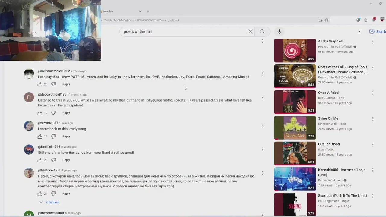Image resolution: width=386 pixels, height=217 pixels.
Task: Play the 'All the Way / 4U' video thumbnail
Action: pos(295,50)
